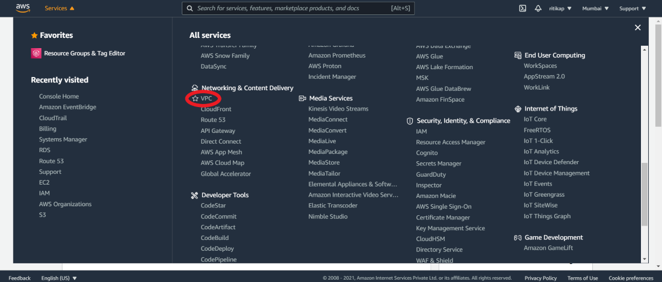
Task: Click the Game Development category icon
Action: (518, 238)
